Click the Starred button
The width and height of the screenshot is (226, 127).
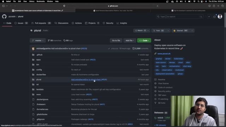180,31
